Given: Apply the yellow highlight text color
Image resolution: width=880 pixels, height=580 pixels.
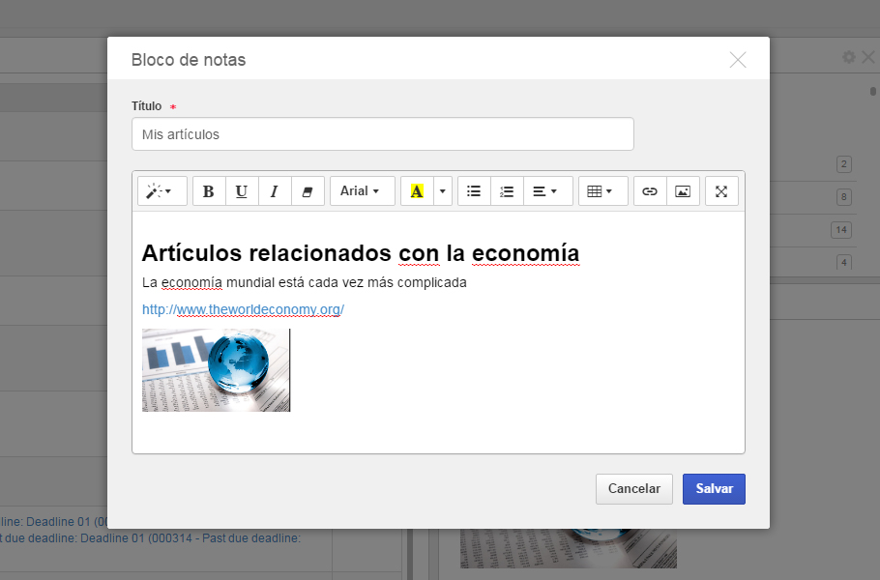Looking at the screenshot, I should pyautogui.click(x=417, y=191).
